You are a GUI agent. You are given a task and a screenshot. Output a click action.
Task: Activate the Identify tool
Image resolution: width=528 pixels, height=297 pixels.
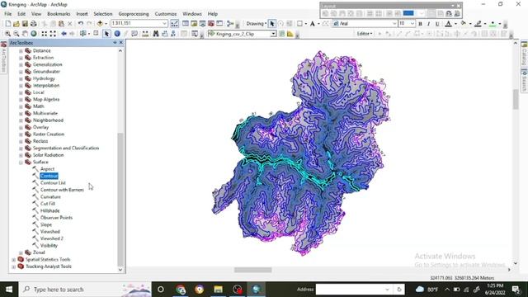[117, 34]
